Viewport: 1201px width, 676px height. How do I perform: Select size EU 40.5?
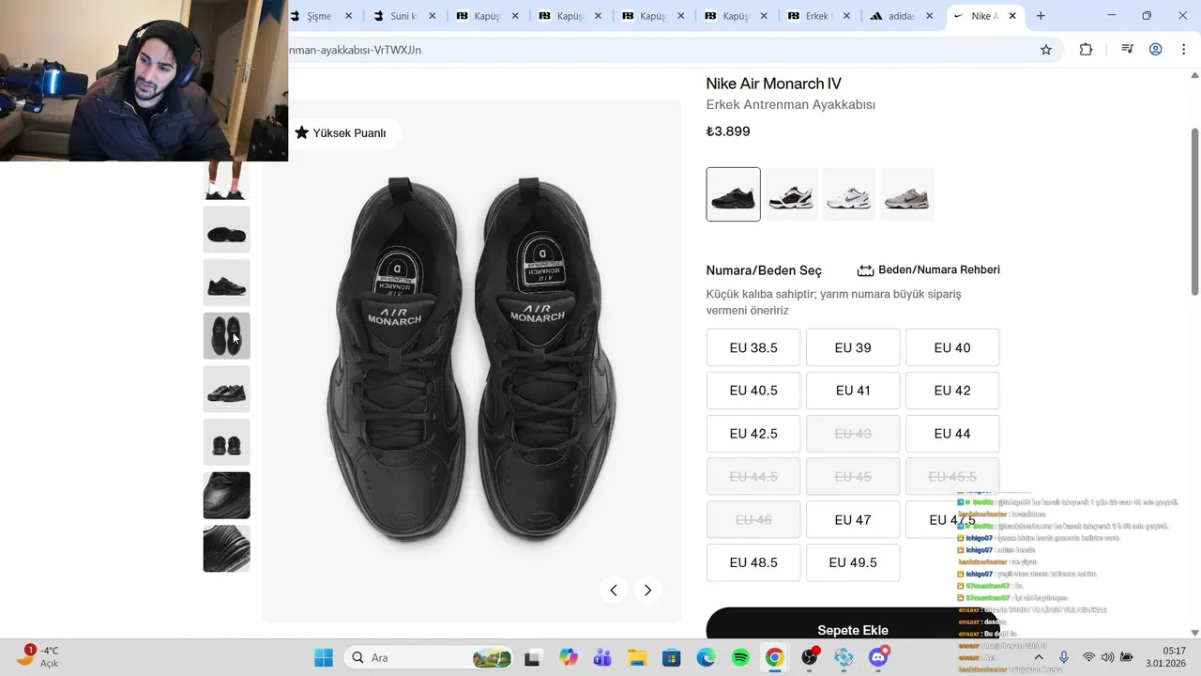tap(753, 391)
